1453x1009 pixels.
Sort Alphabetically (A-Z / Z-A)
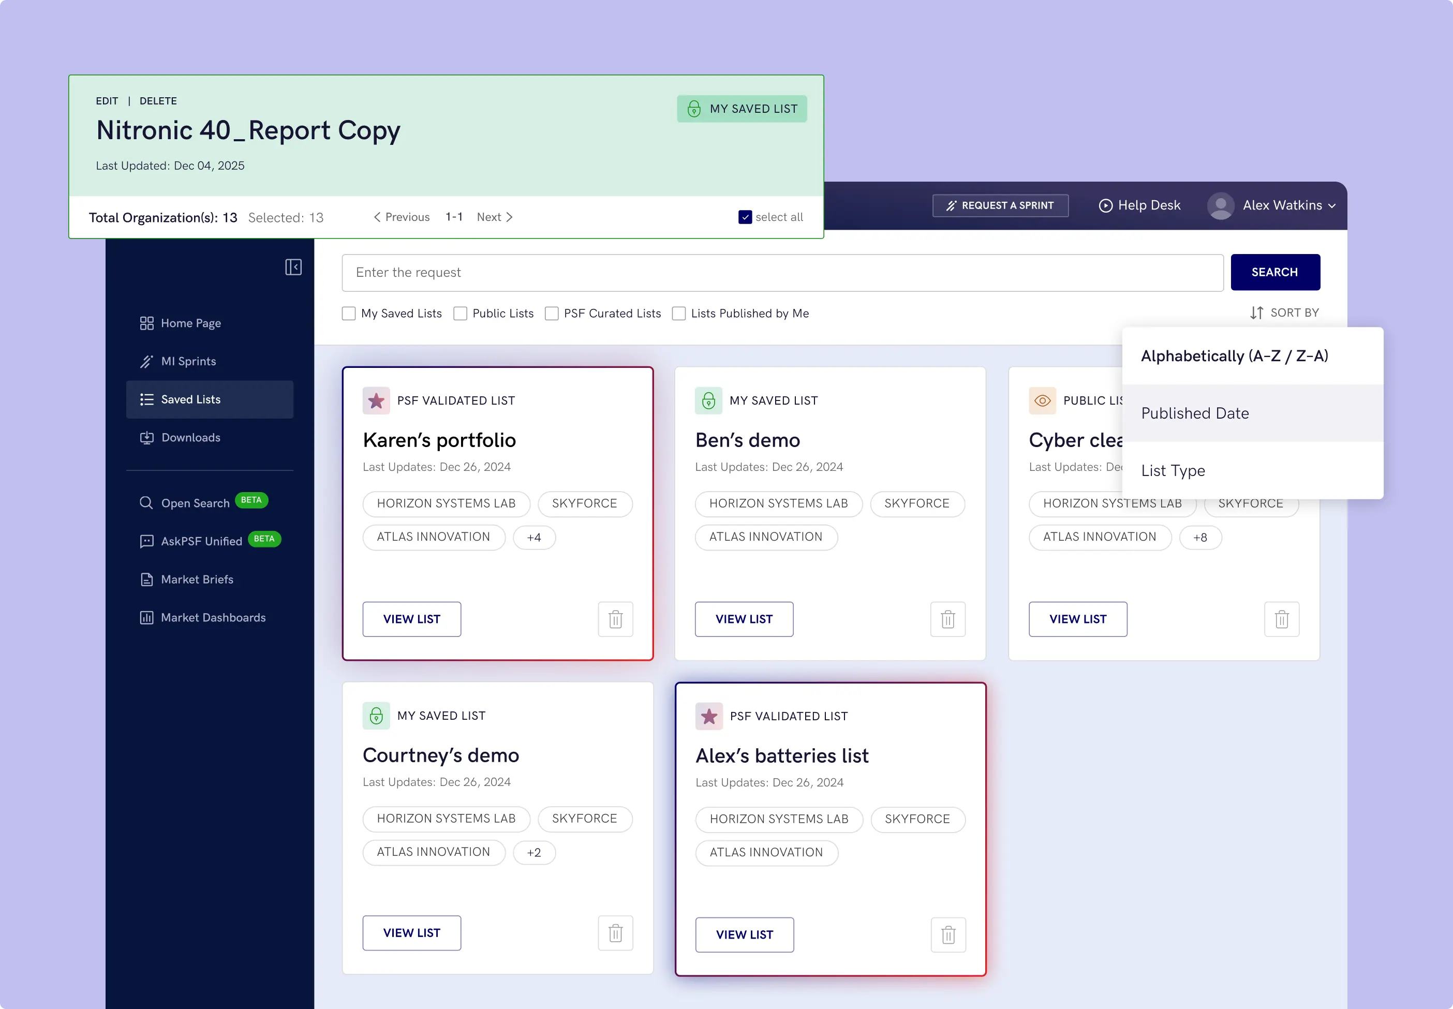tap(1234, 356)
